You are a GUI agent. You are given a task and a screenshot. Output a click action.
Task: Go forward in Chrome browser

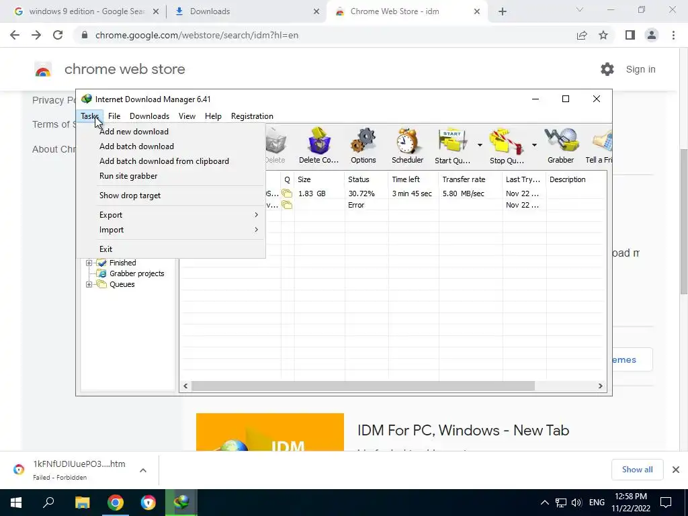(36, 35)
